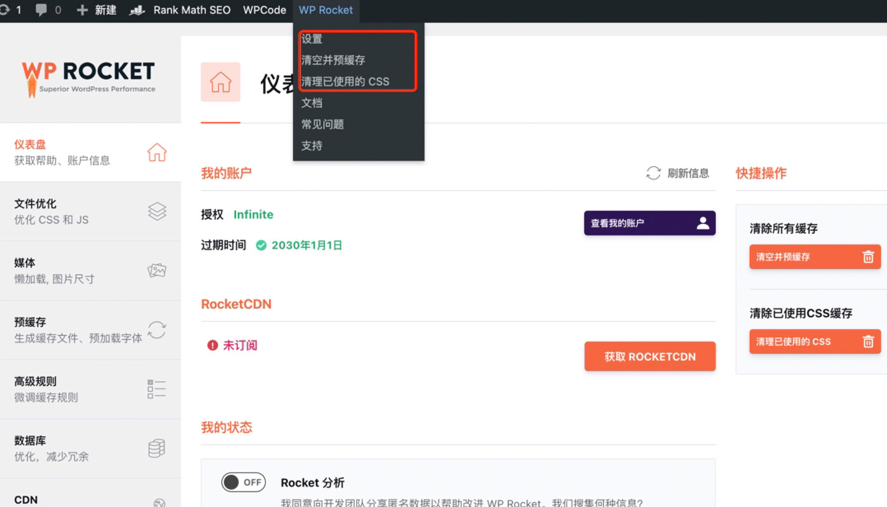Click the 清除已使用CSS缓存 label
This screenshot has height=507, width=887.
801,313
